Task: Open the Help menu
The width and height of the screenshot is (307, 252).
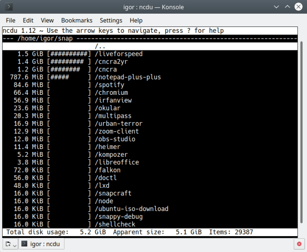Action: pos(136,21)
